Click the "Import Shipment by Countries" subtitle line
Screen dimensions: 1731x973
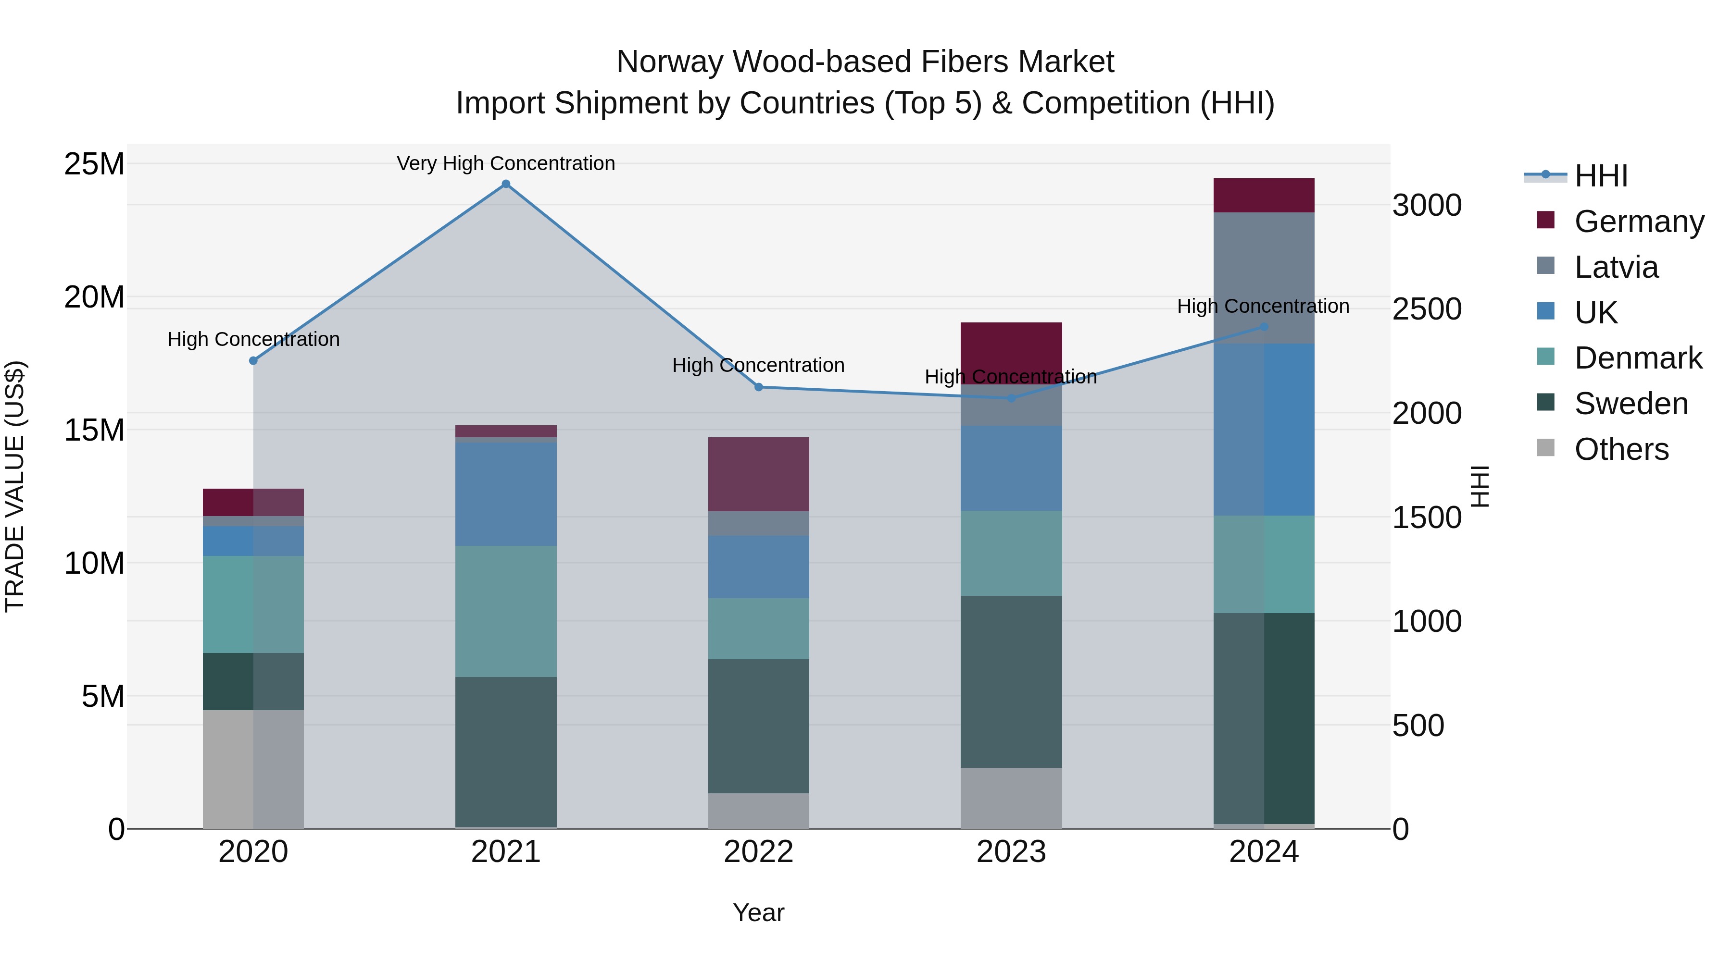click(865, 103)
